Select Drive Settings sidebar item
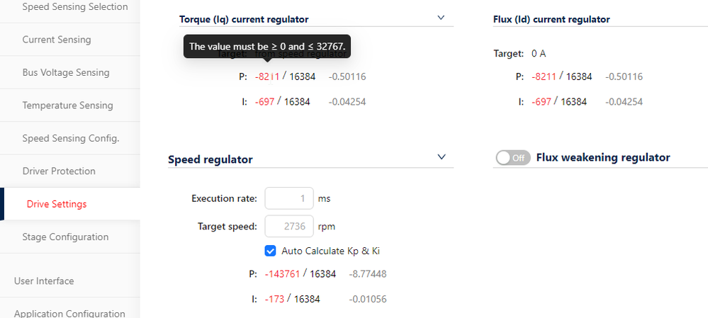The height and width of the screenshot is (318, 708). coord(57,204)
